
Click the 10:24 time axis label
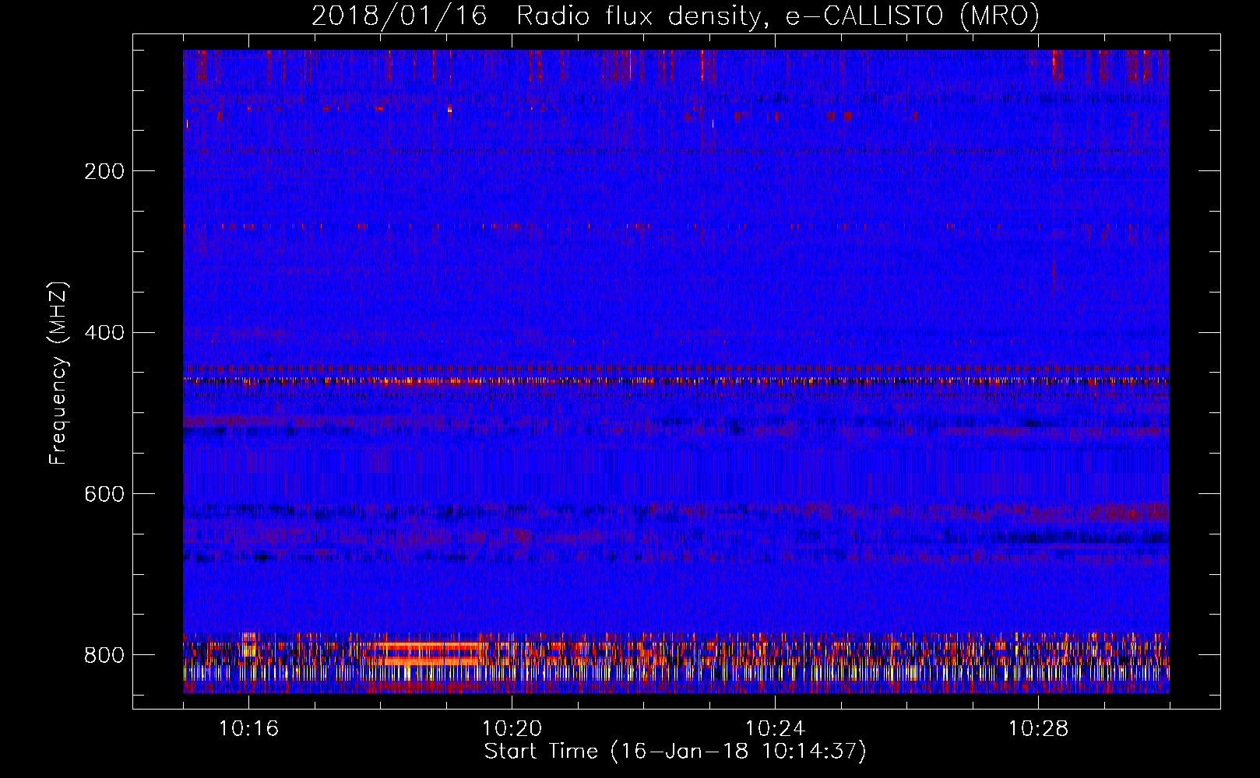click(x=775, y=728)
